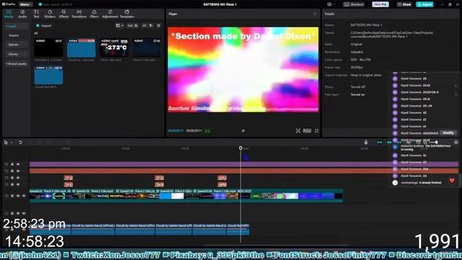Screen dimensions: 462x260
Task: Click the Share button
Action: pos(404,4)
